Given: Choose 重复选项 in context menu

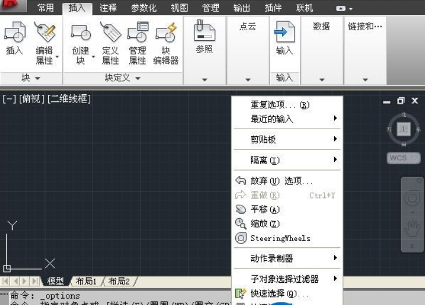Looking at the screenshot, I should tap(287, 105).
